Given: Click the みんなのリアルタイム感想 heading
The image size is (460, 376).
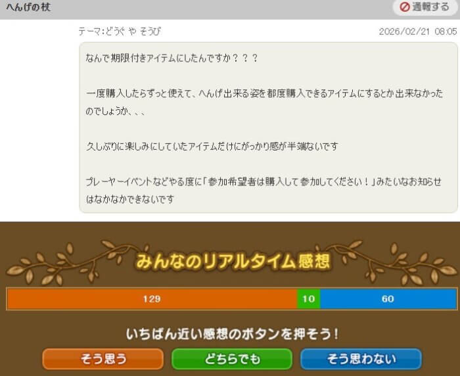Looking at the screenshot, I should pyautogui.click(x=233, y=262).
